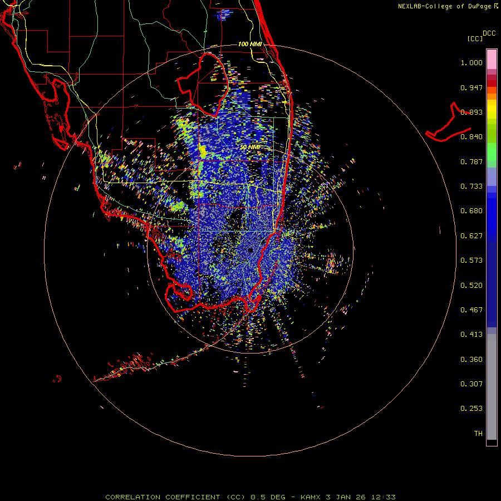
Task: Click the 50 NMI range ring label
Action: click(250, 147)
